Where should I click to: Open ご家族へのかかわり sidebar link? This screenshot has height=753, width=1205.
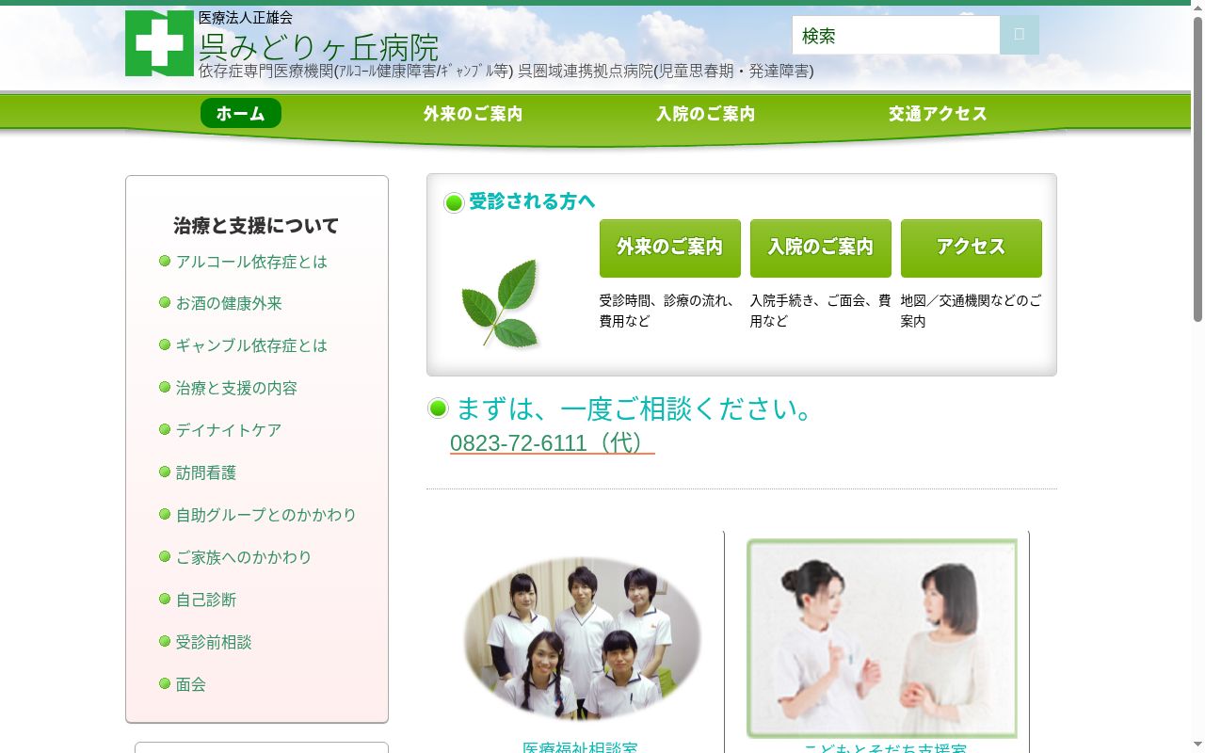click(244, 557)
